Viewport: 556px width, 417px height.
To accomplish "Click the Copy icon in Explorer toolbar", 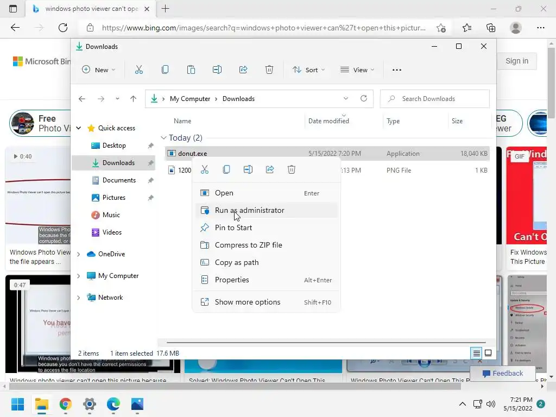I will [x=165, y=70].
